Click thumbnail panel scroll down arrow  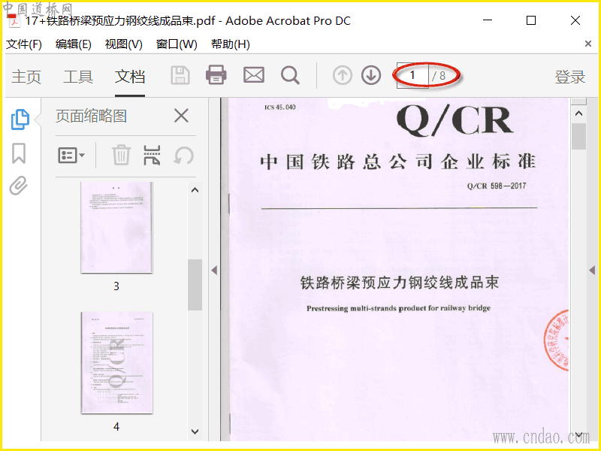[x=195, y=431]
